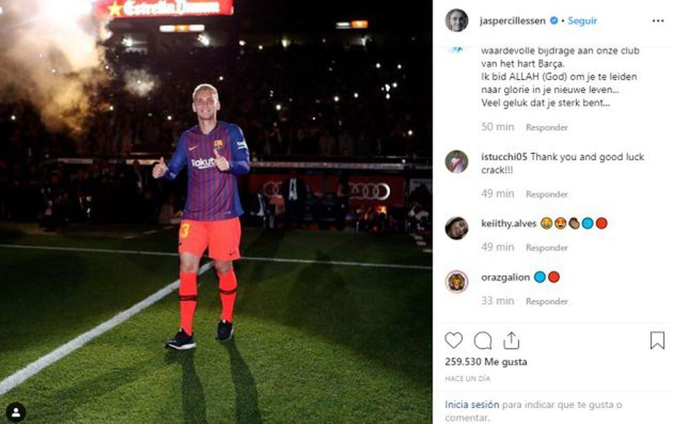Open the post photo of the player
Viewport: 673px width, 424px height.
coord(216,212)
